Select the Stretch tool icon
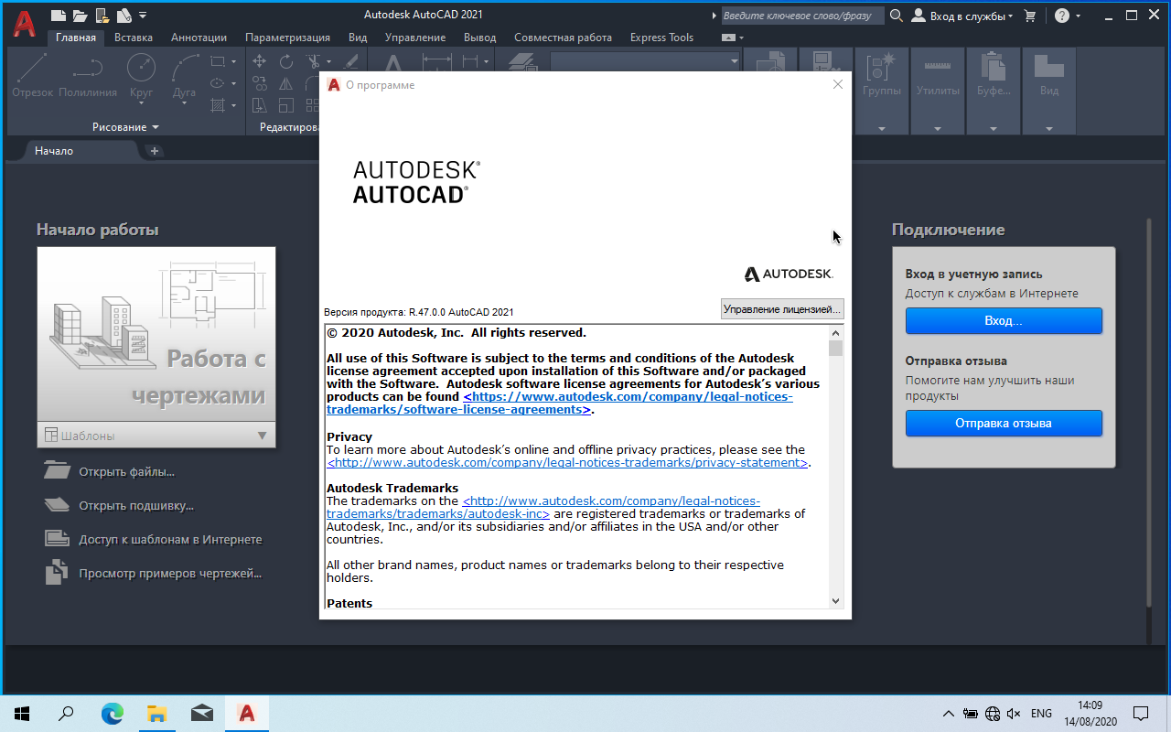 [x=260, y=105]
